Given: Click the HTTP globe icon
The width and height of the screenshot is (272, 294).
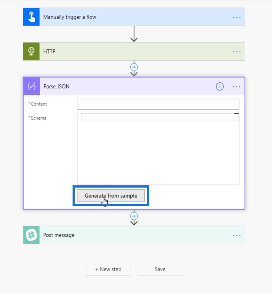Looking at the screenshot, I should [x=31, y=51].
